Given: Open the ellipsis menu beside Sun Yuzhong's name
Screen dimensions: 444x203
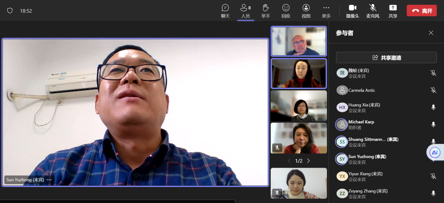Looking at the screenshot, I should click(x=49, y=180).
